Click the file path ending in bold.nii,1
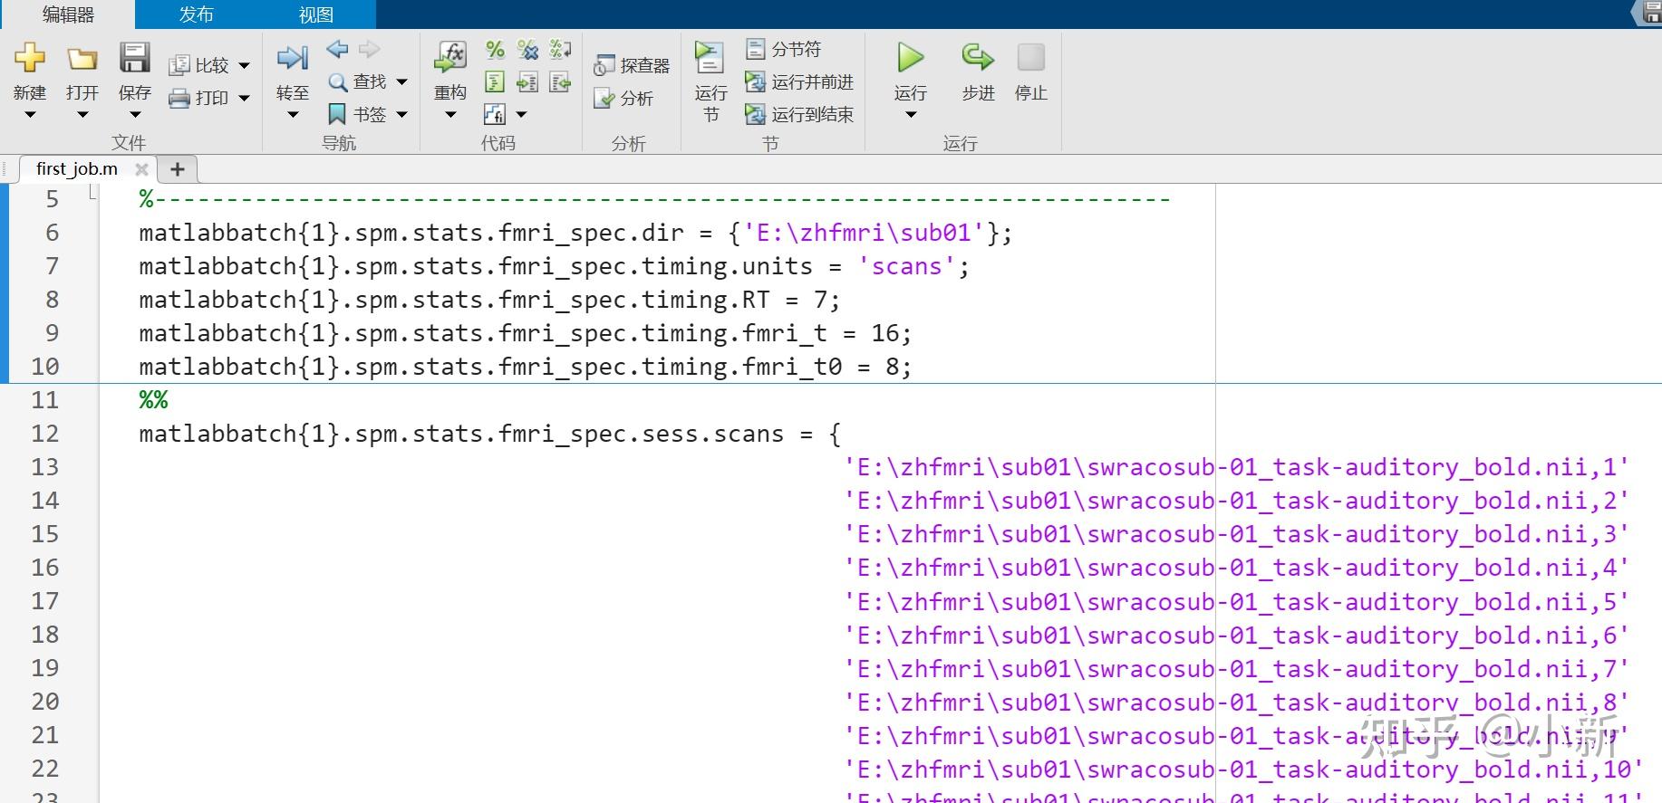Viewport: 1662px width, 803px height. tap(1236, 467)
